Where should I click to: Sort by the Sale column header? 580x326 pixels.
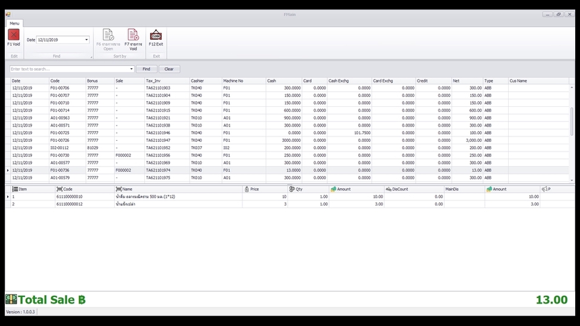[x=129, y=80]
